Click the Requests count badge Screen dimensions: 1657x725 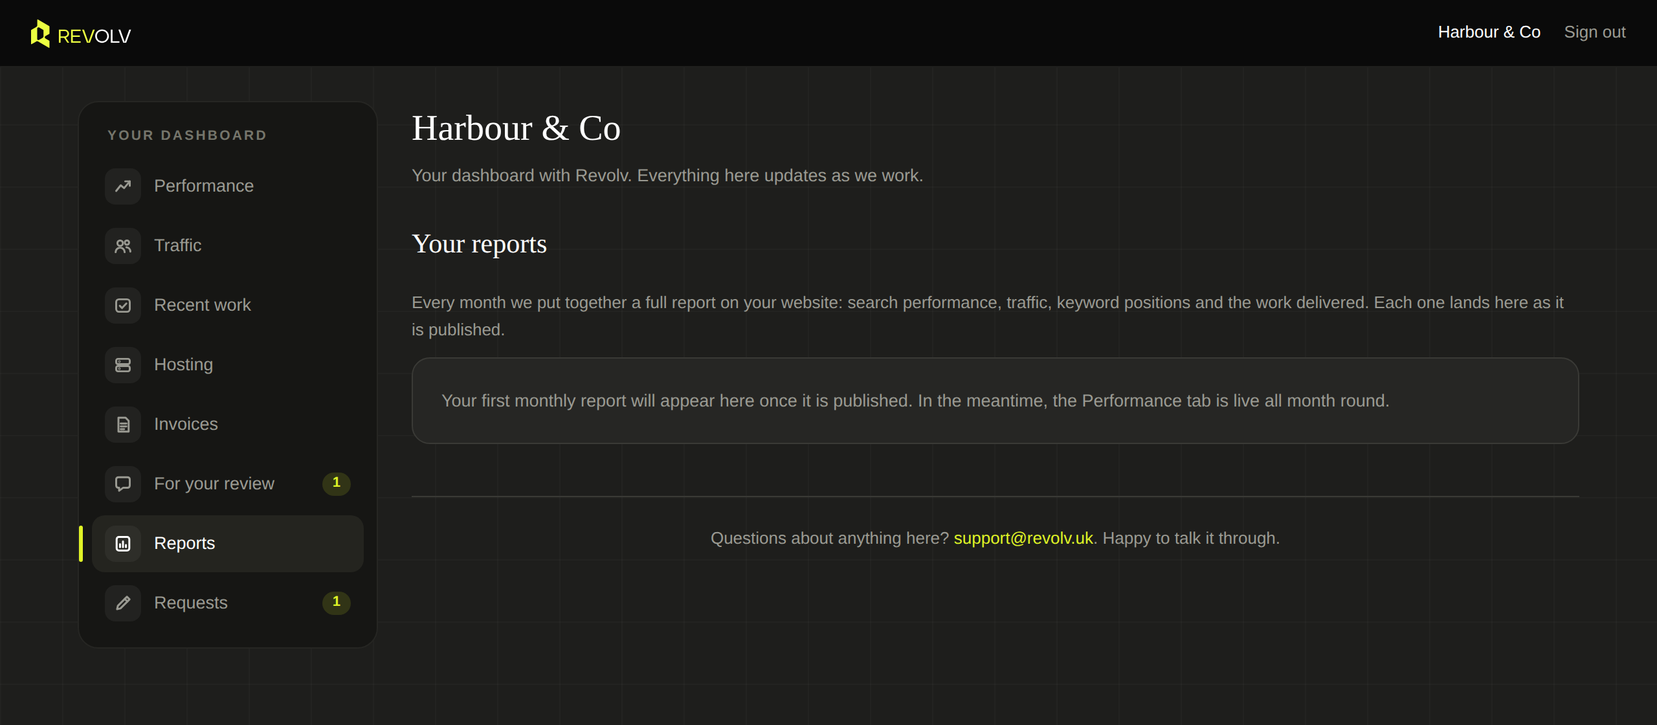coord(337,602)
